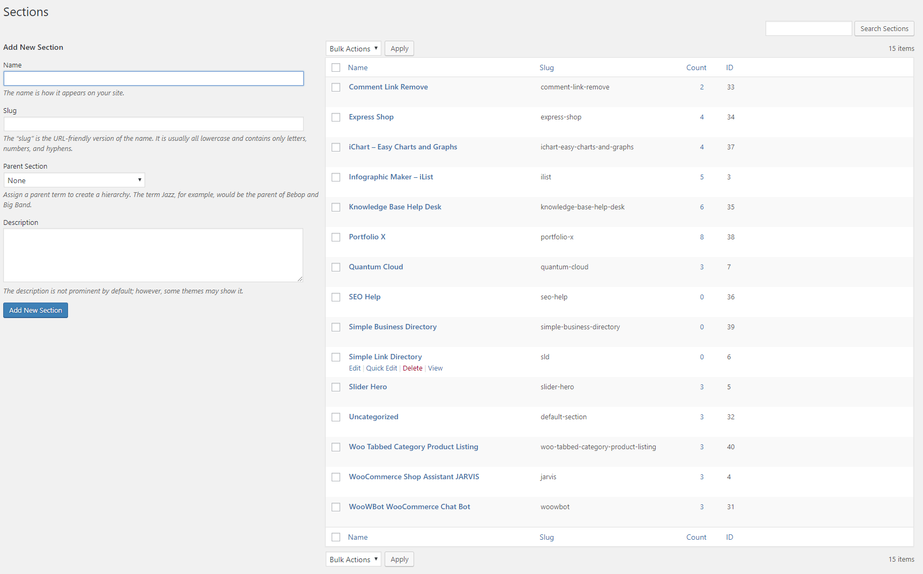Sort by the Name column header

coord(358,67)
